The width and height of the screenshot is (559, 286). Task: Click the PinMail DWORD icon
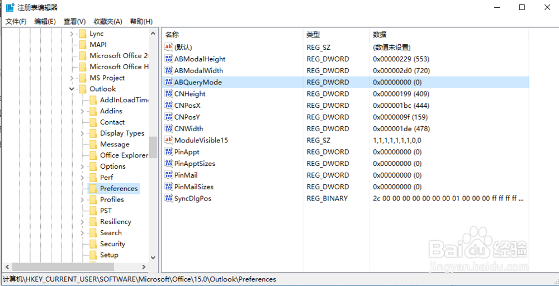point(169,175)
